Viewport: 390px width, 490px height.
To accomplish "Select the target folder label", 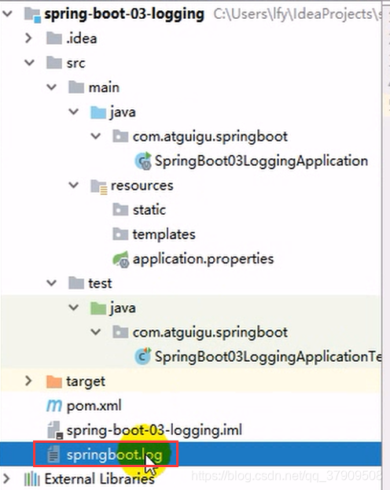I will [x=86, y=382].
